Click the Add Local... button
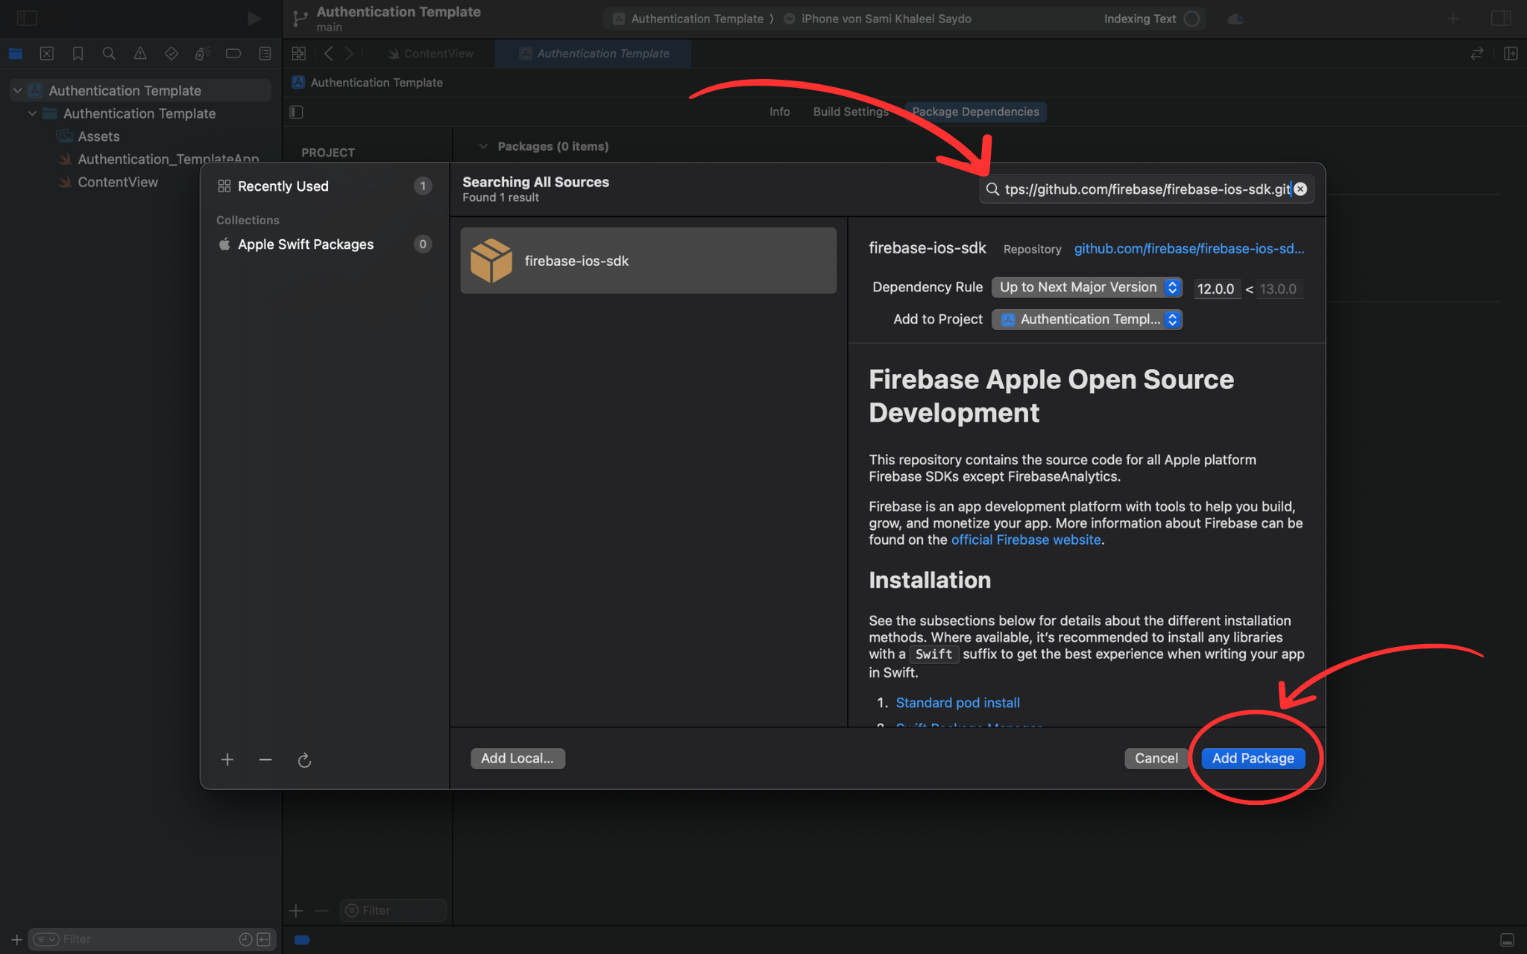Image resolution: width=1527 pixels, height=954 pixels. 517,758
